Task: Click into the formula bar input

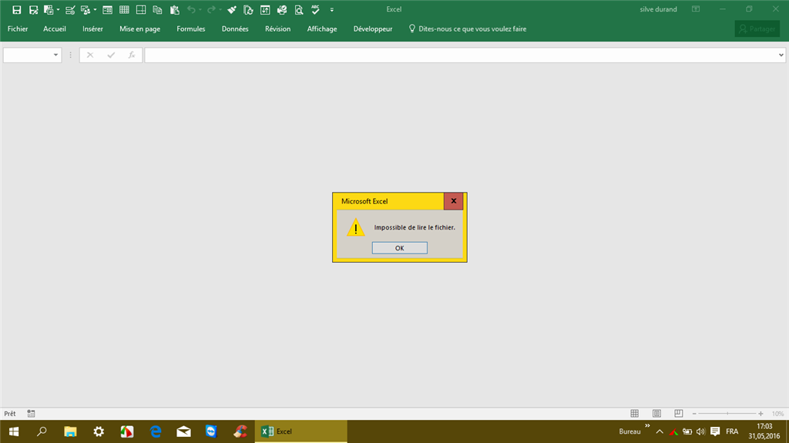Action: tap(461, 55)
